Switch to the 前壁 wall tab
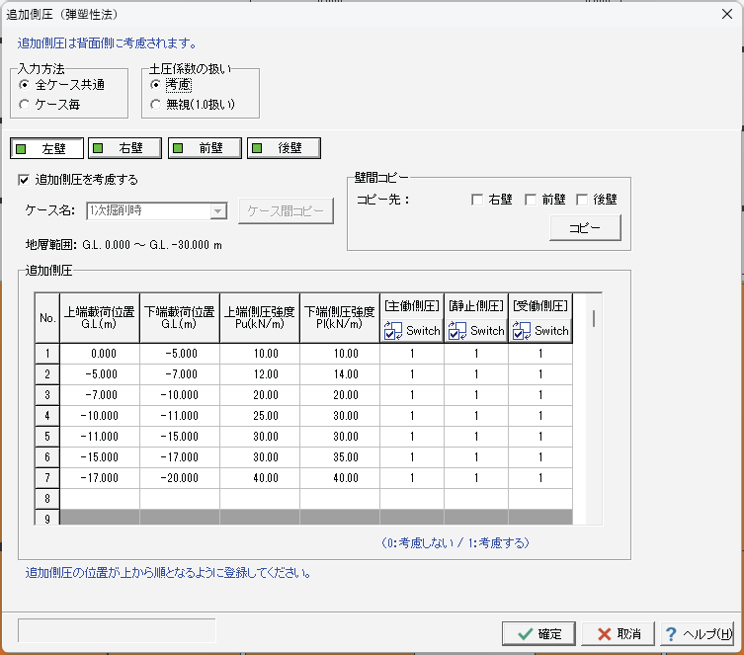The height and width of the screenshot is (655, 744). tap(203, 149)
